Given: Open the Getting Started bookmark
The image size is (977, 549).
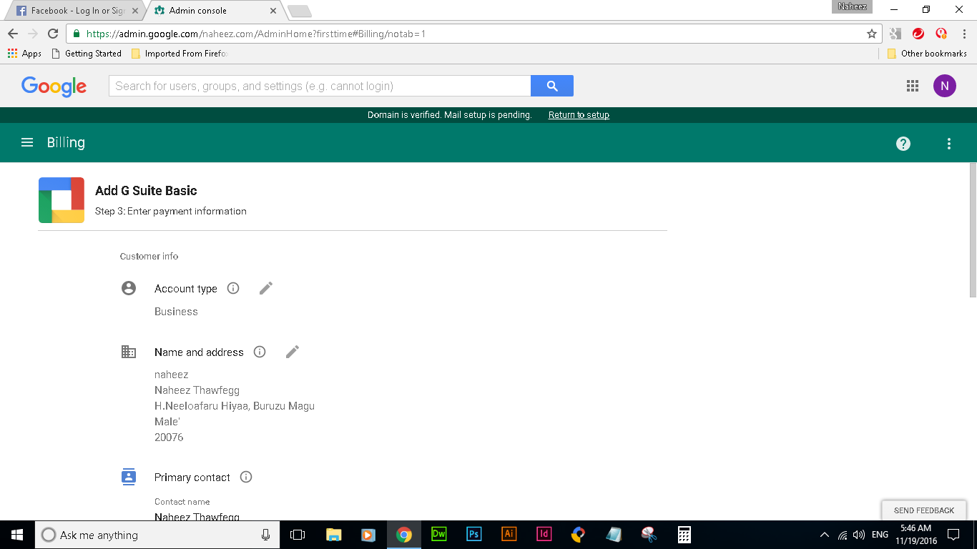Looking at the screenshot, I should [87, 54].
